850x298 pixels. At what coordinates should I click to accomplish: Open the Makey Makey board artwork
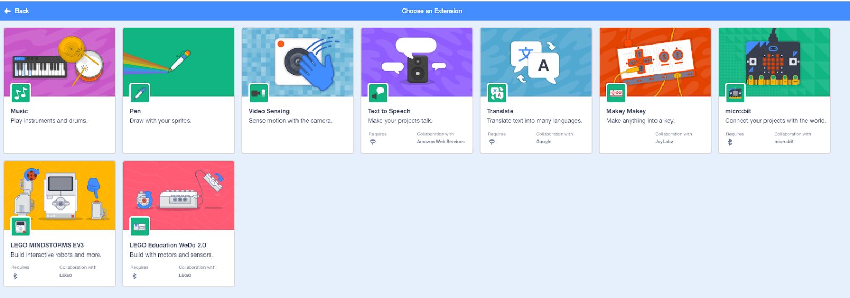pyautogui.click(x=655, y=62)
